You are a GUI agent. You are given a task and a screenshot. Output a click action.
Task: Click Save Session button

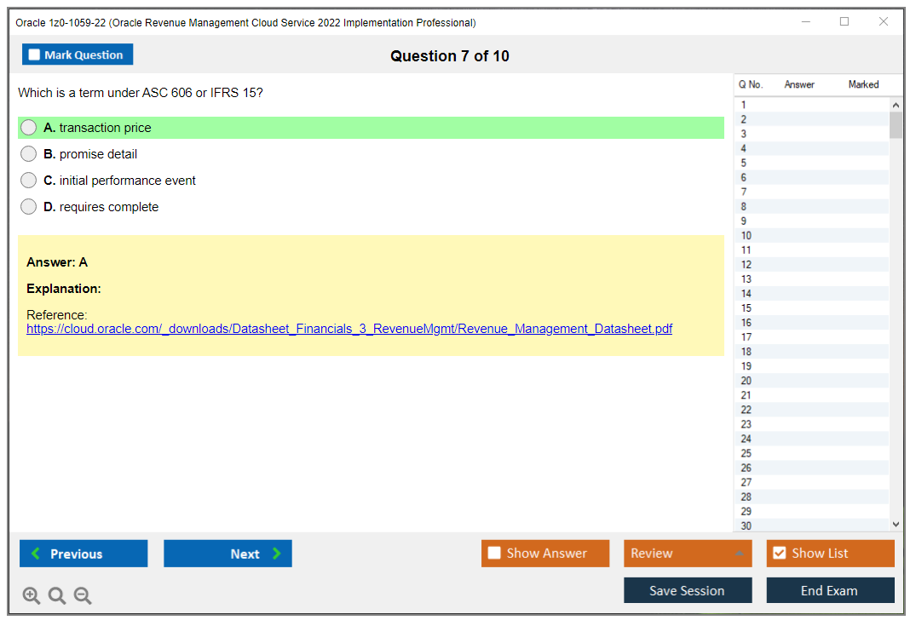point(687,590)
